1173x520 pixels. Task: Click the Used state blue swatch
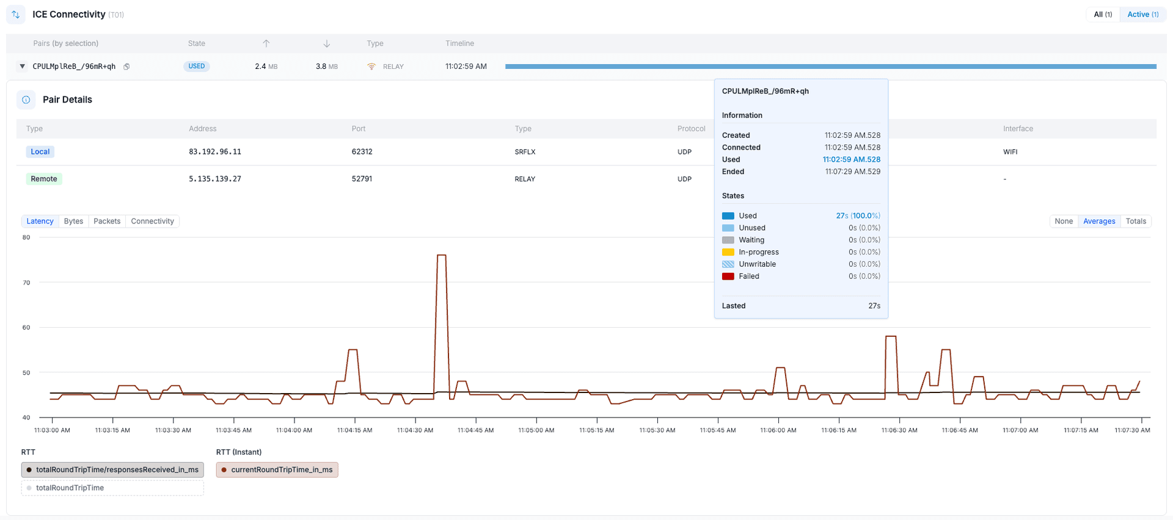pos(728,216)
